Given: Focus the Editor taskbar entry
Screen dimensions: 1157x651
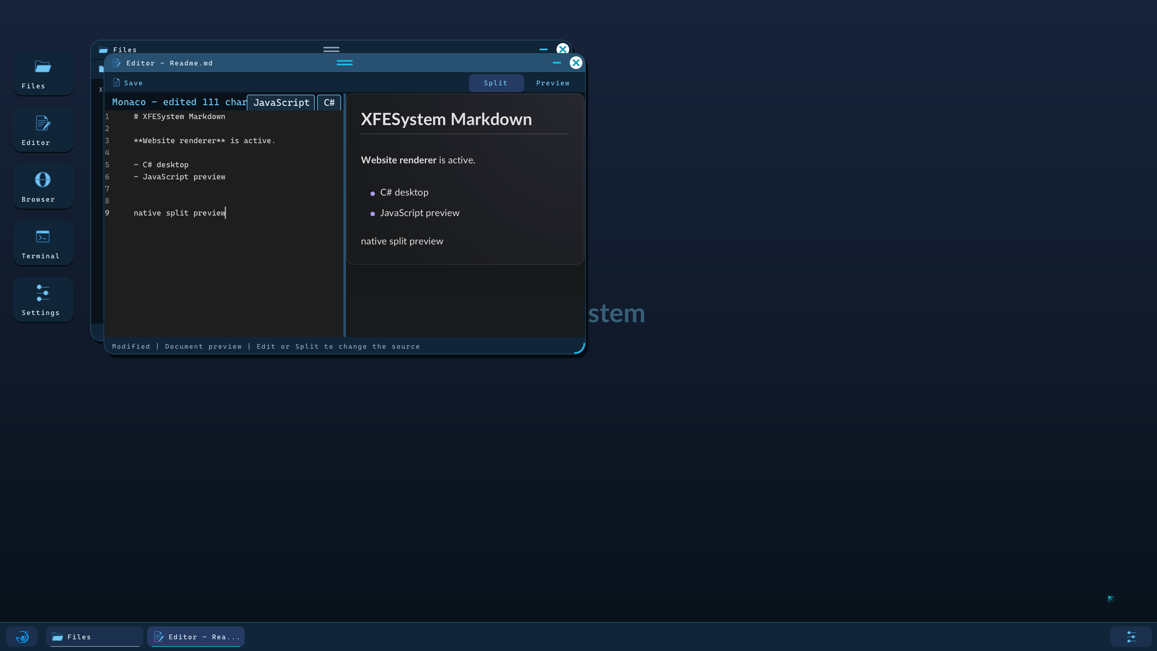Looking at the screenshot, I should coord(196,637).
